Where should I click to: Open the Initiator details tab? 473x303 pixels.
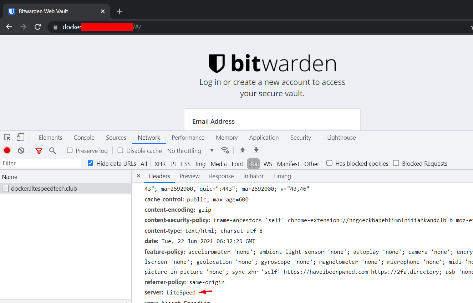[254, 176]
